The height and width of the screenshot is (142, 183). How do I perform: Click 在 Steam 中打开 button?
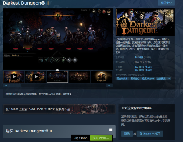click(150, 133)
